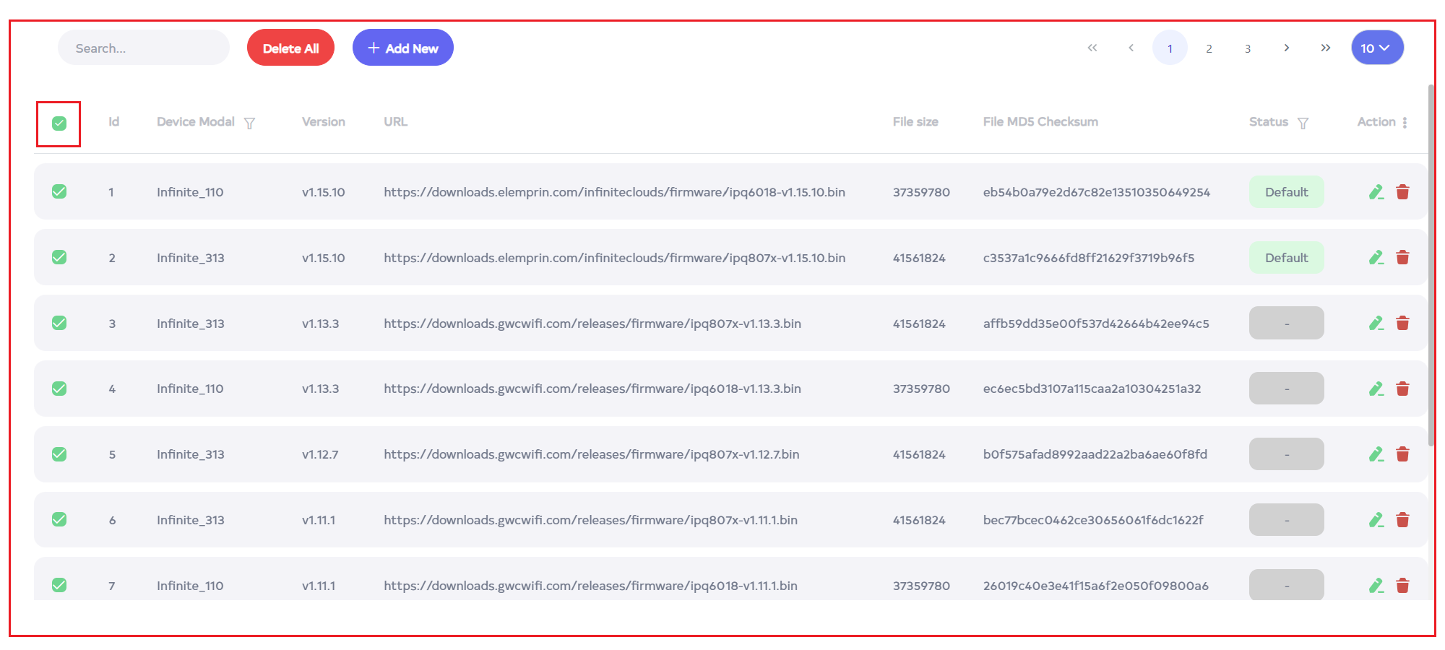1445x650 pixels.
Task: Jump to last page with double chevron
Action: (x=1325, y=48)
